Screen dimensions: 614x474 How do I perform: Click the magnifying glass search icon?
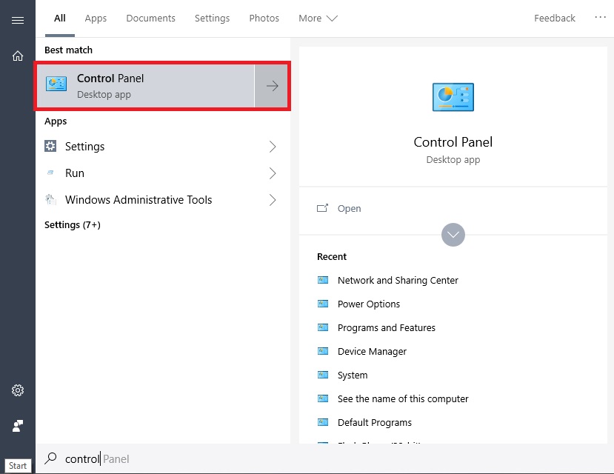50,458
